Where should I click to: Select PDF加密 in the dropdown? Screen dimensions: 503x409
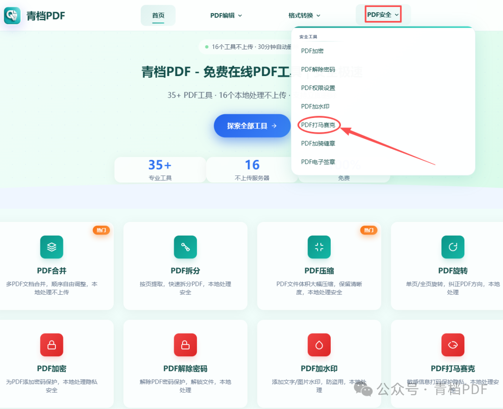312,51
